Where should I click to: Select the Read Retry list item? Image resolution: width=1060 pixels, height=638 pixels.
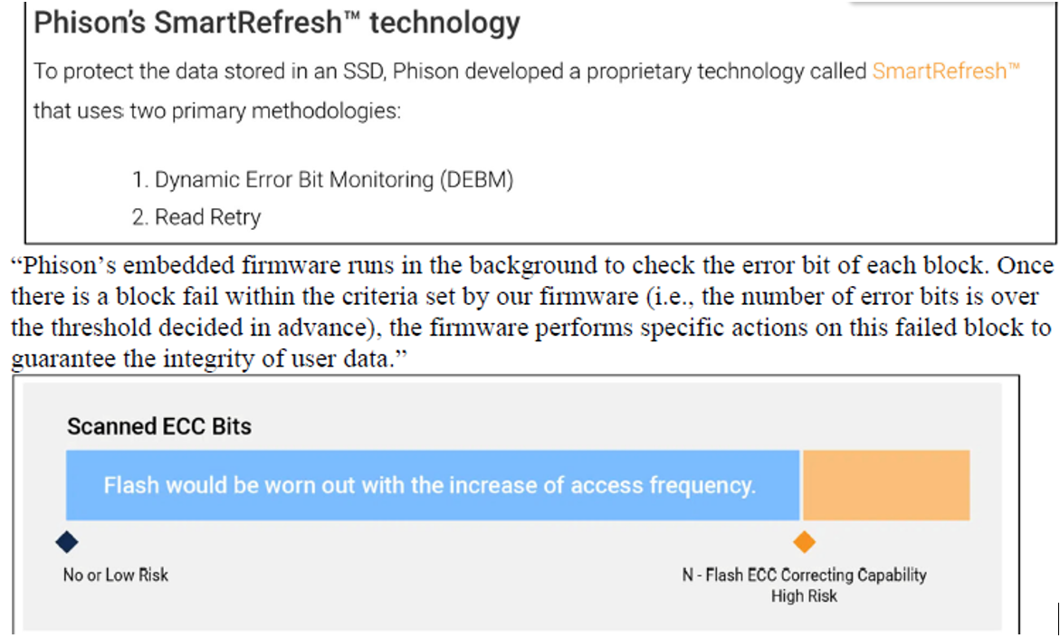(x=207, y=217)
